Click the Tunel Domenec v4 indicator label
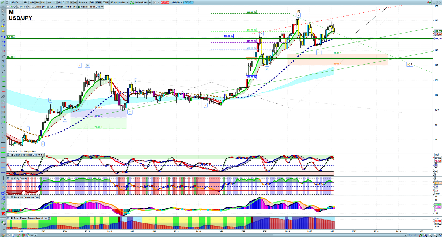 pyautogui.click(x=62, y=7)
